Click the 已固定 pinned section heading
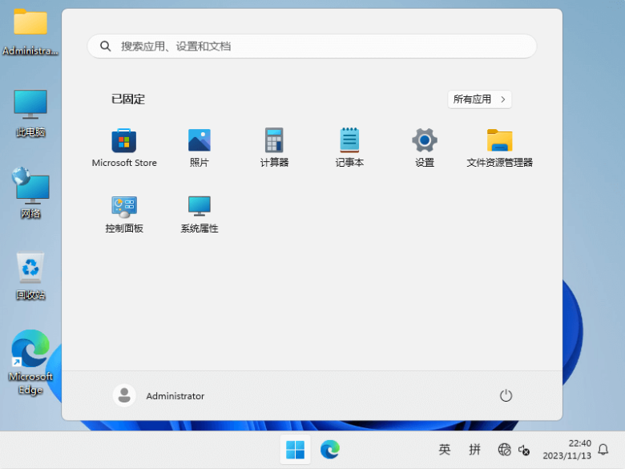 [x=128, y=99]
